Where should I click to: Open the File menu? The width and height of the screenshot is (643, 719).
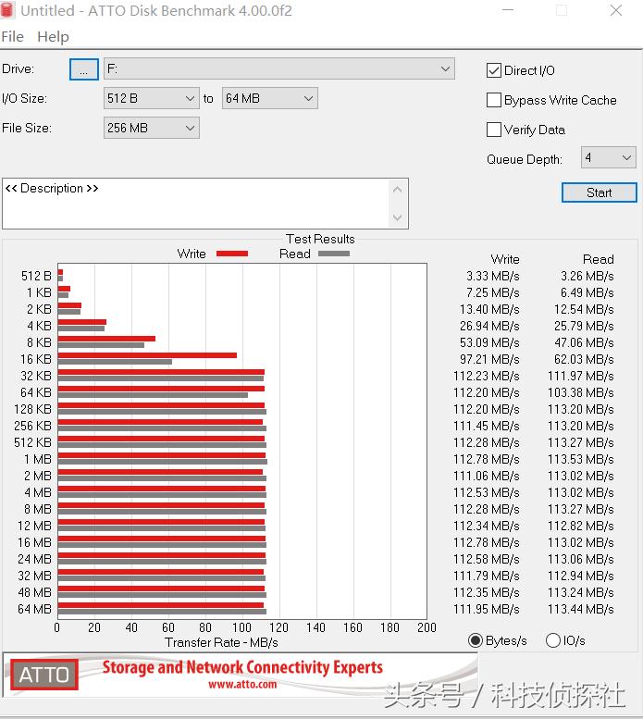[x=13, y=37]
